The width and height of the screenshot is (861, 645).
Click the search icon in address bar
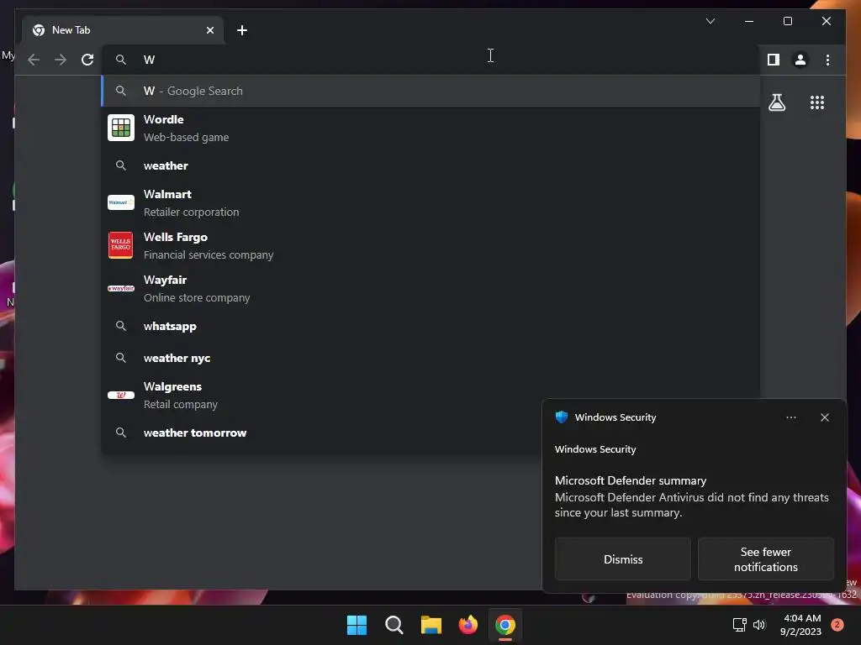(121, 60)
